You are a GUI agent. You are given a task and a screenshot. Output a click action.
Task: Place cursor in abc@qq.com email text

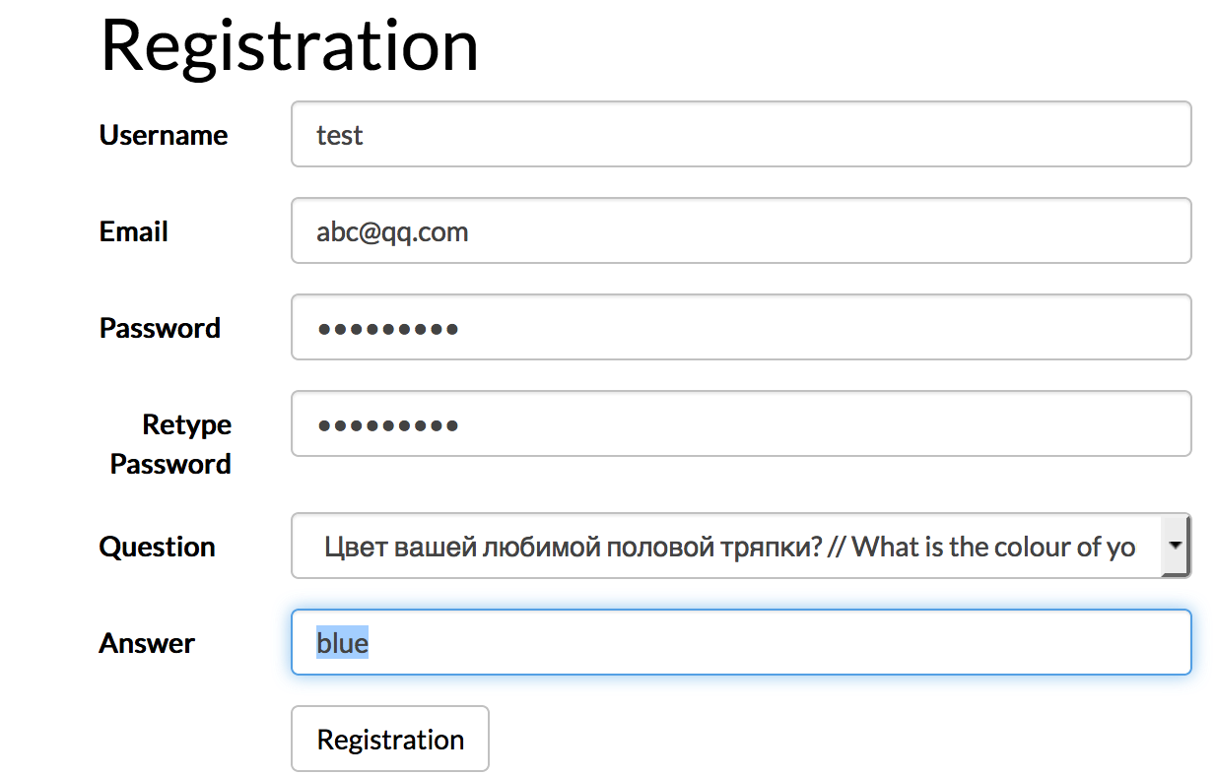pyautogui.click(x=392, y=232)
